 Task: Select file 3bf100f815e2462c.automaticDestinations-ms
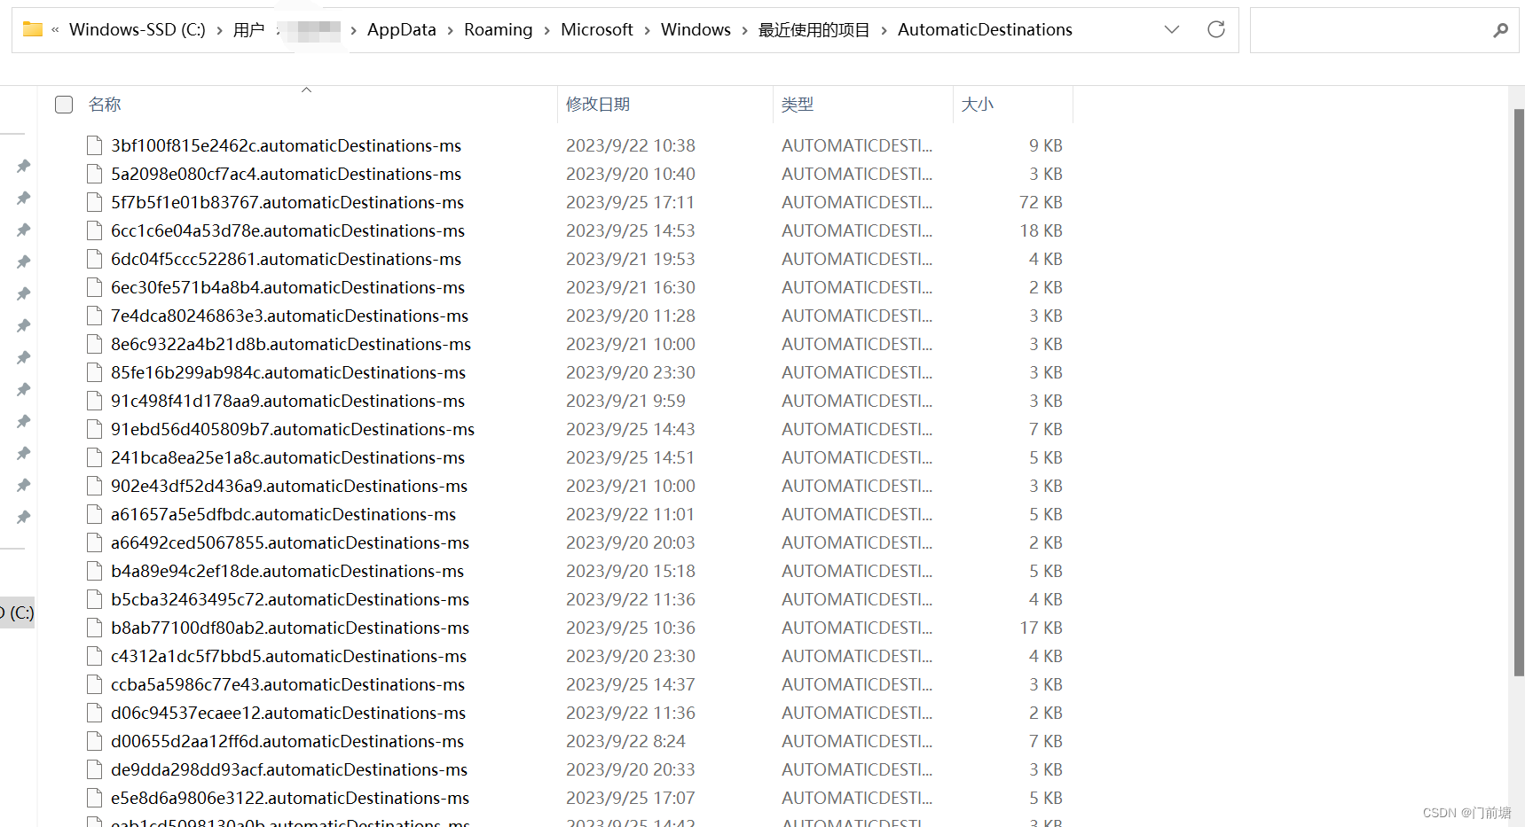point(286,145)
